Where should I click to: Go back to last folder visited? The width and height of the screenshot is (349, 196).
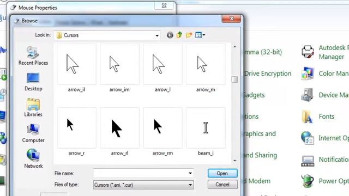click(170, 35)
